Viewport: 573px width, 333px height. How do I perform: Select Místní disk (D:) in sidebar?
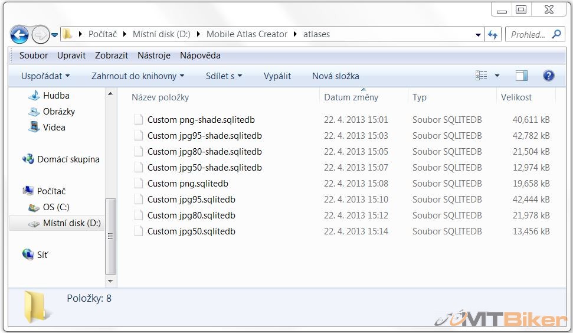(71, 223)
